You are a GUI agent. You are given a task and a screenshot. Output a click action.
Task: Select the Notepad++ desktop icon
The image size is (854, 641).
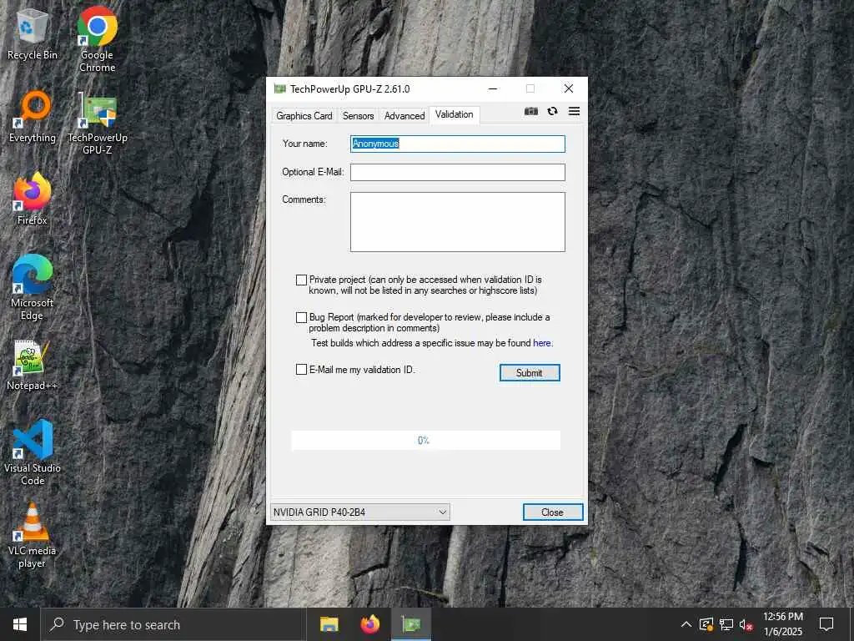tap(33, 366)
